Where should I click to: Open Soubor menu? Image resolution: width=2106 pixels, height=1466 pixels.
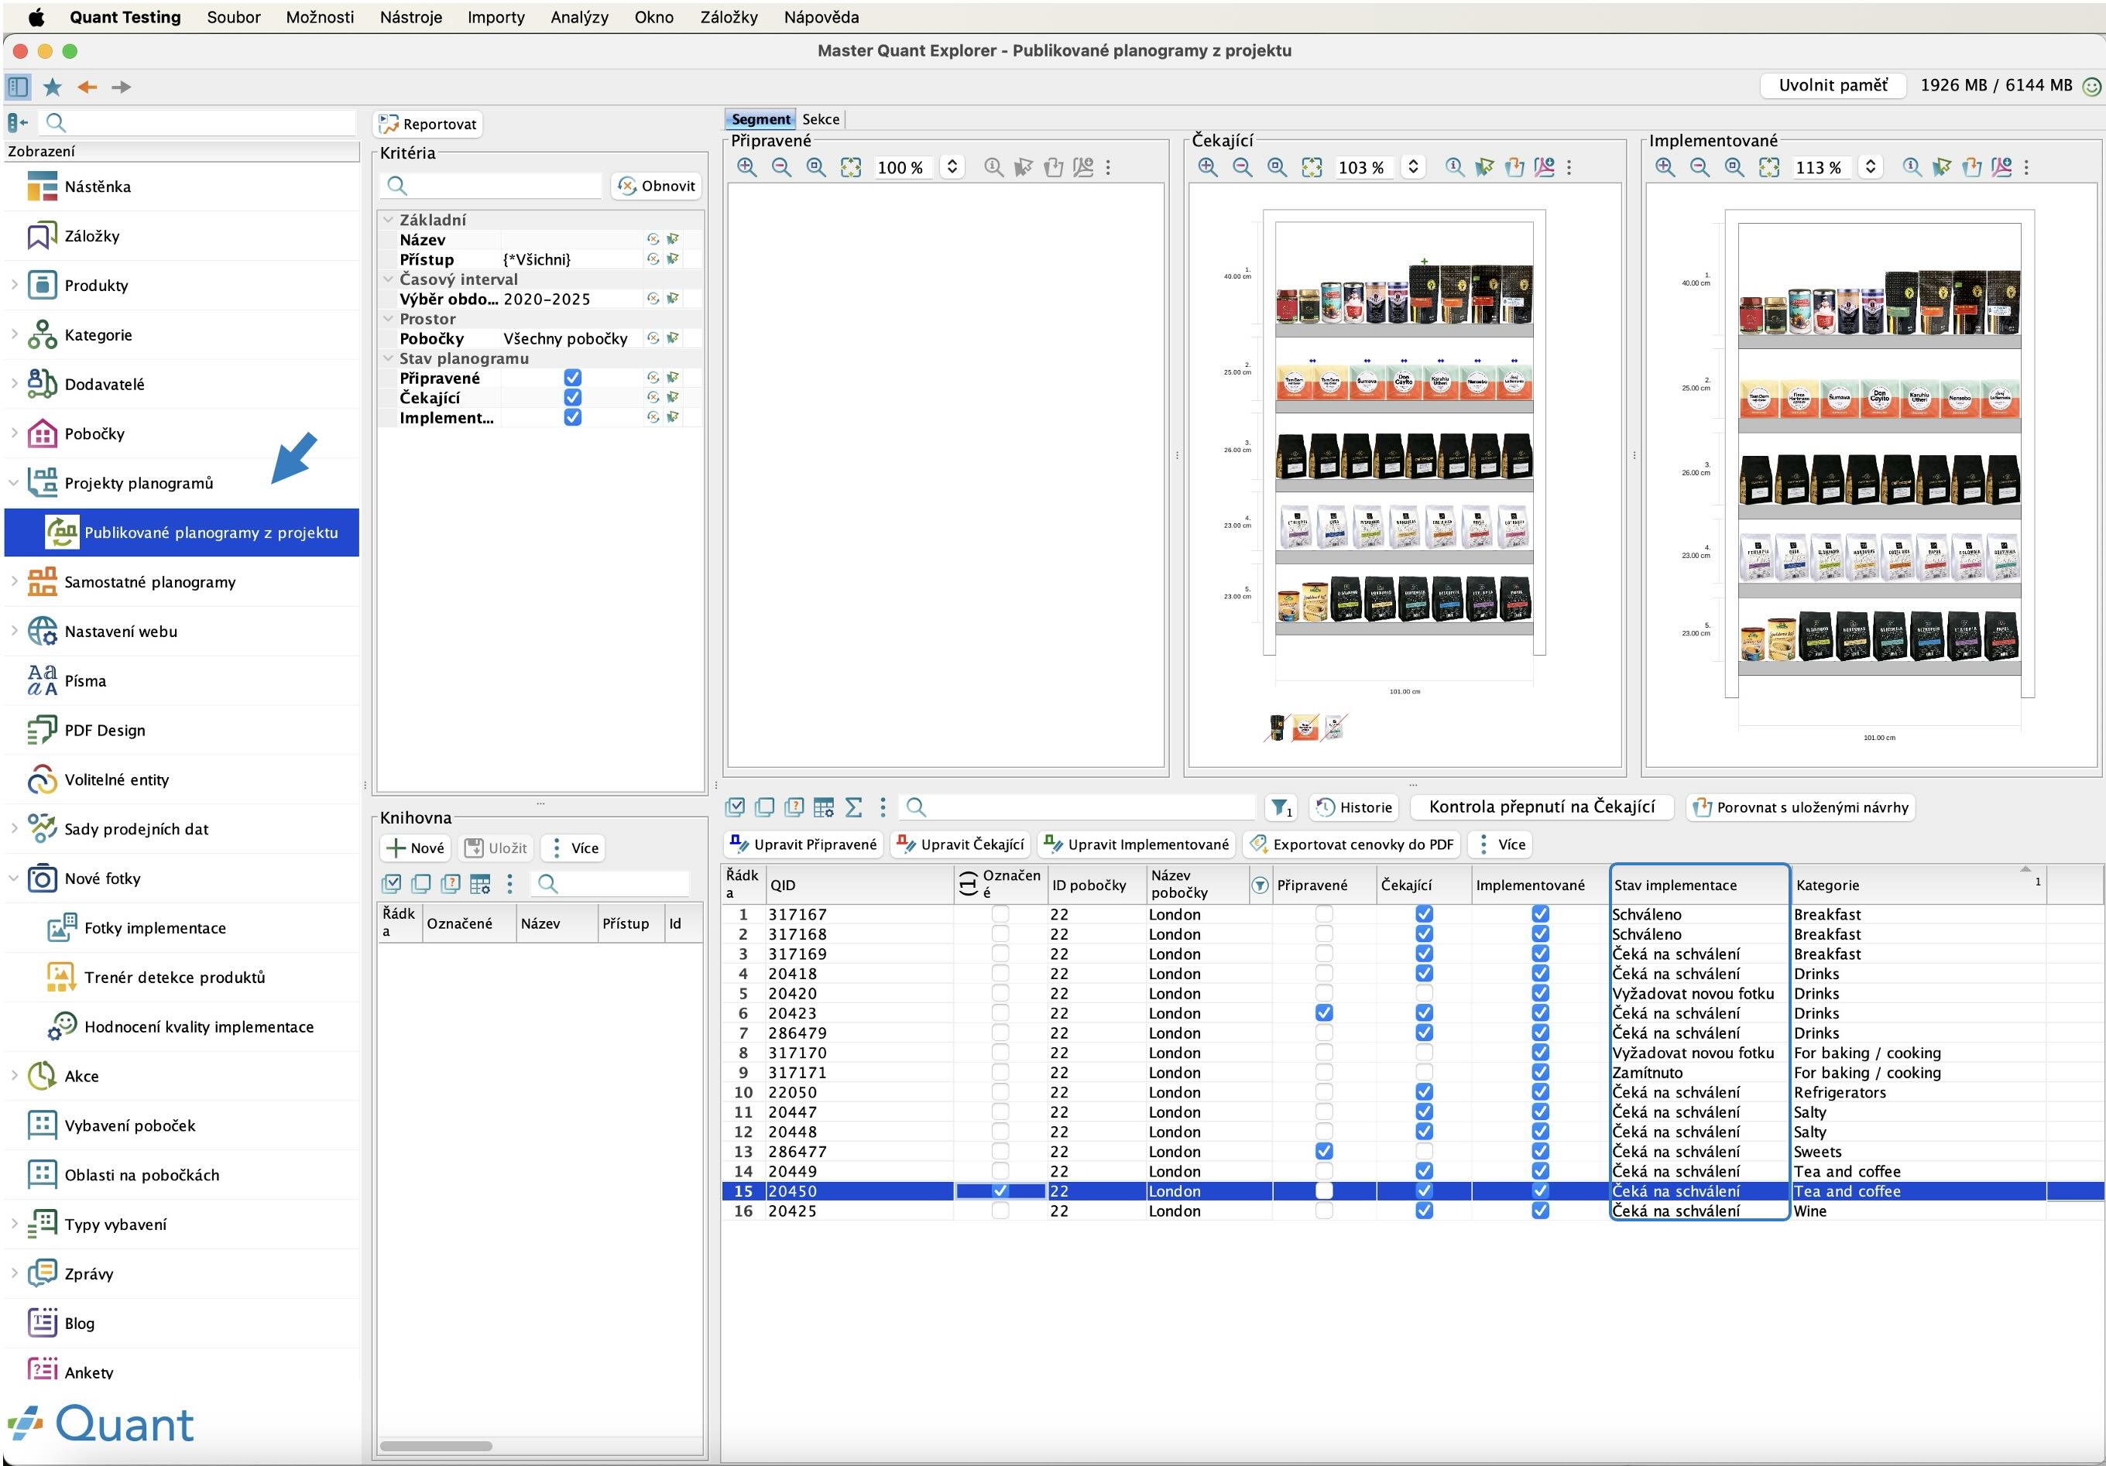pyautogui.click(x=233, y=18)
